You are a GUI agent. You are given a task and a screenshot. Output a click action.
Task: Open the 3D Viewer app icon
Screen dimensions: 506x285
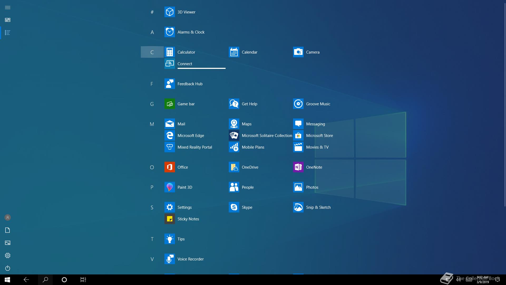pos(169,12)
